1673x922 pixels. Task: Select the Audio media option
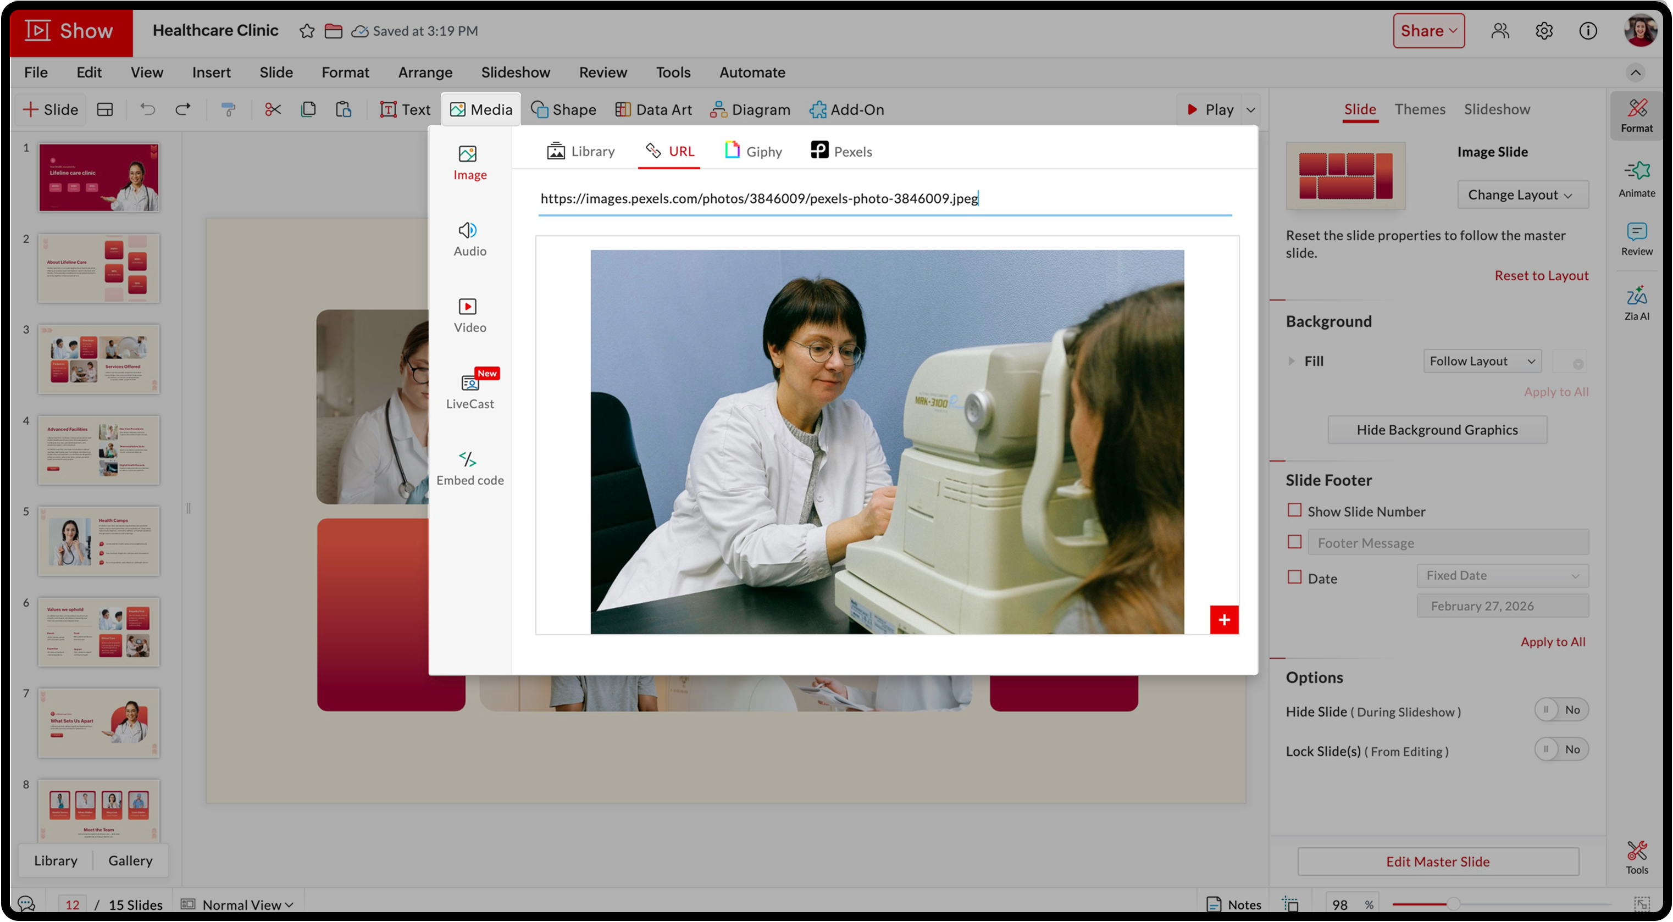(469, 239)
